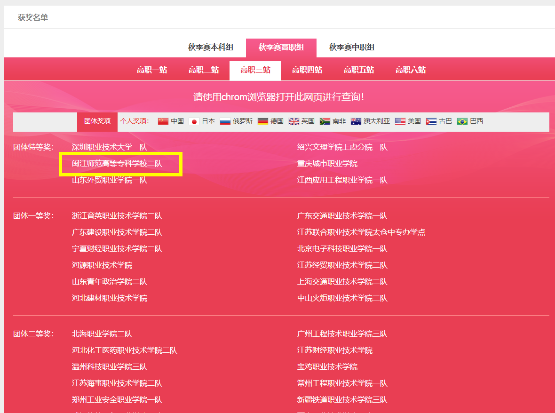The image size is (555, 413).
Task: Select the Brazil flag icon
Action: click(462, 121)
